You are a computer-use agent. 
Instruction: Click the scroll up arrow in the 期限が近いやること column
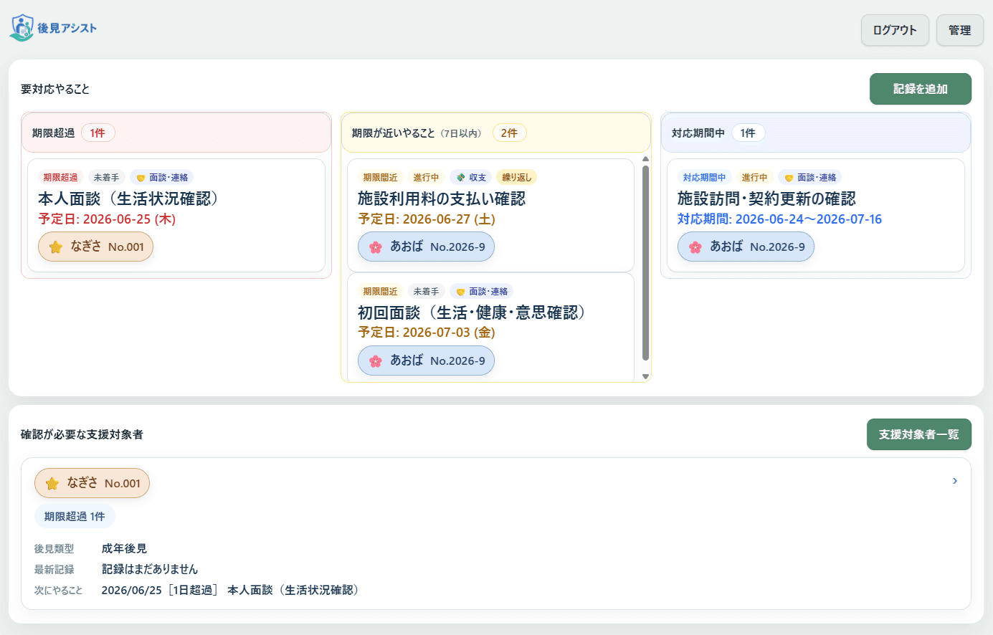[645, 159]
